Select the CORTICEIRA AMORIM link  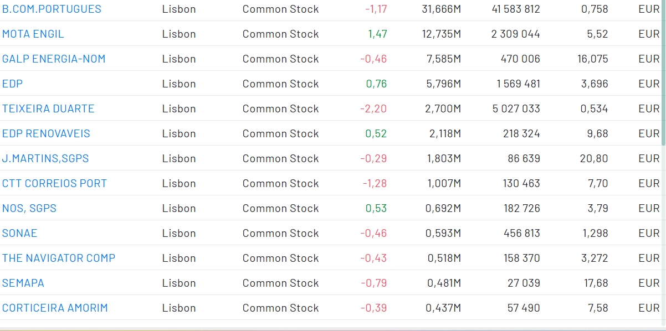[x=55, y=308]
